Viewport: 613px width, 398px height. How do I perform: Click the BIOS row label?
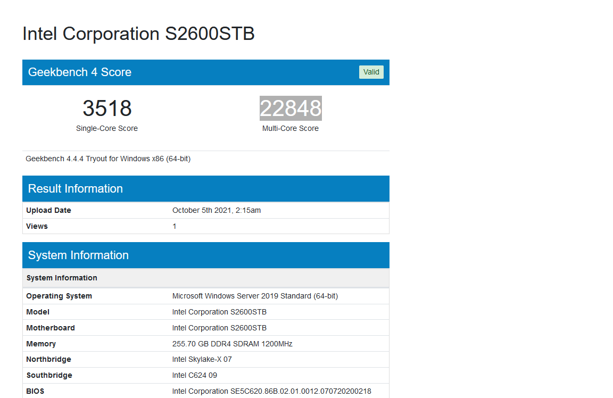pos(35,392)
